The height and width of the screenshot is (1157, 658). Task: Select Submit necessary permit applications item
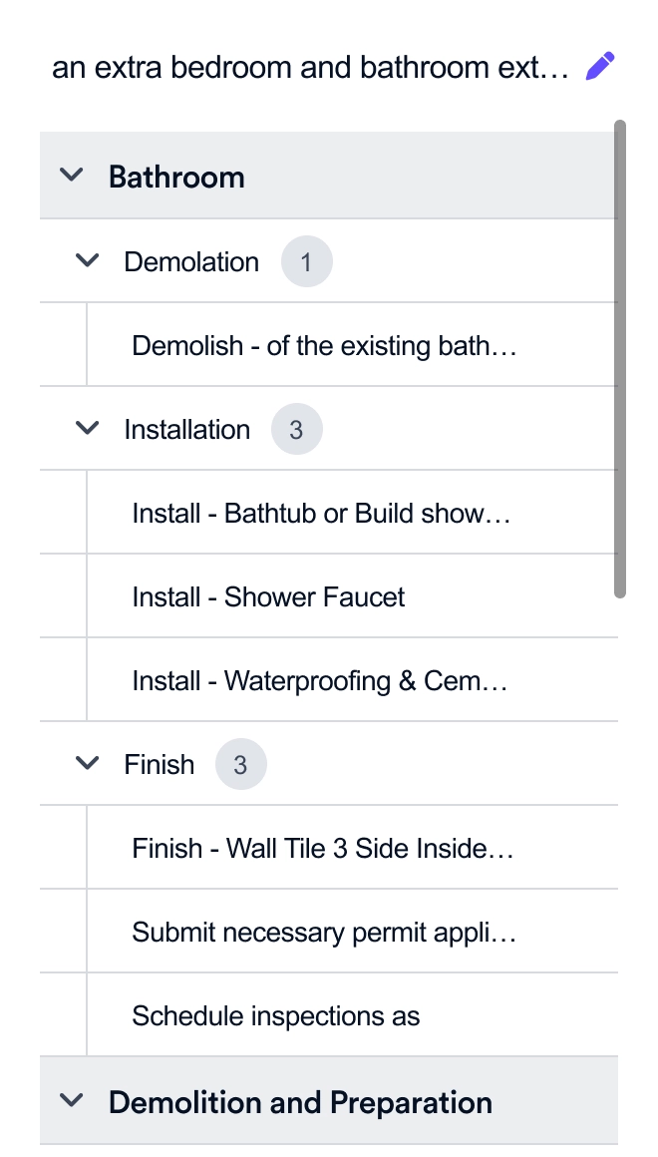[x=324, y=933]
